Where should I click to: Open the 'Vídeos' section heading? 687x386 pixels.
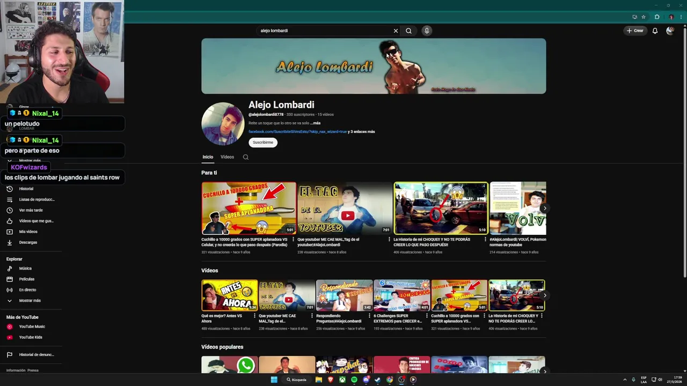(209, 271)
